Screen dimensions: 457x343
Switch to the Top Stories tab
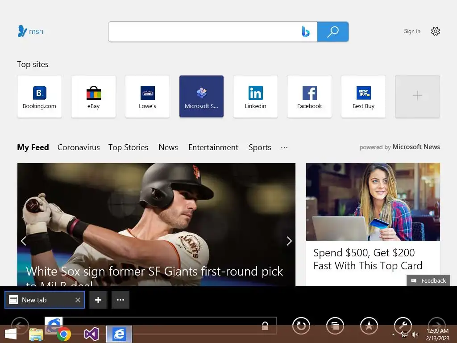[x=128, y=147]
